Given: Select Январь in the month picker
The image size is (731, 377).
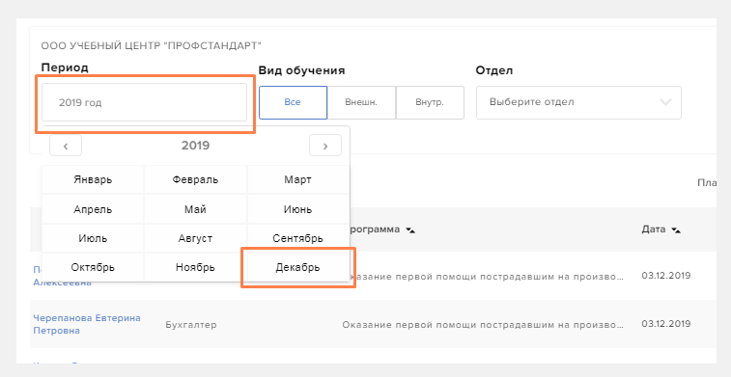Looking at the screenshot, I should coord(93,179).
